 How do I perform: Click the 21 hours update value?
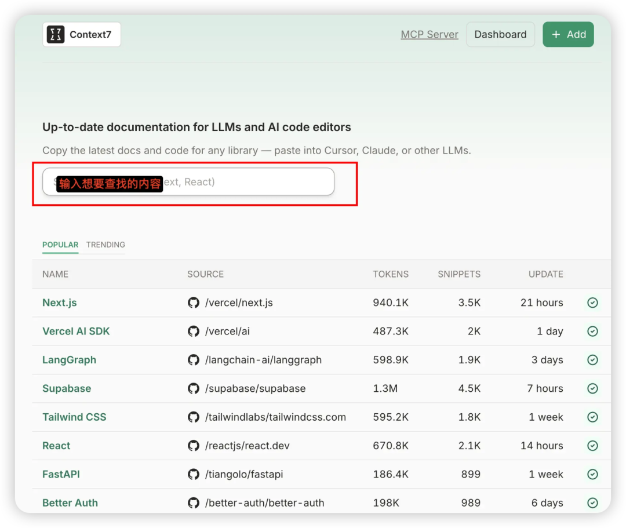[x=542, y=303]
